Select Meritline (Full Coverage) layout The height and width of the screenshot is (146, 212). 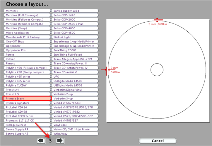[27, 15]
